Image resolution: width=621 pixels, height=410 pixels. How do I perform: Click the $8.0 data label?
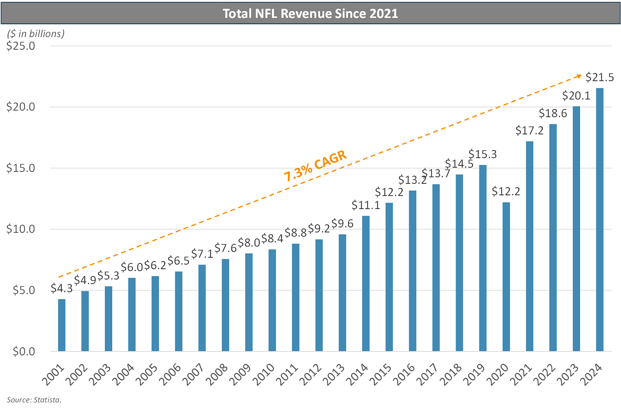pos(249,242)
